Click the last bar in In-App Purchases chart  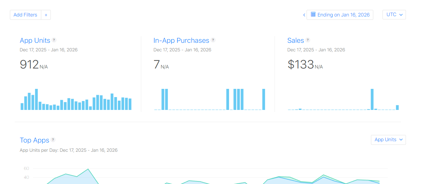tap(264, 99)
